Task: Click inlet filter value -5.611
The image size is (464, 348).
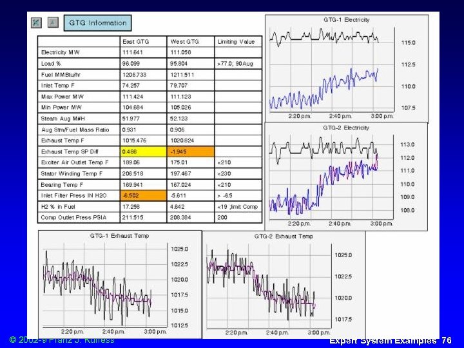Action: point(178,196)
